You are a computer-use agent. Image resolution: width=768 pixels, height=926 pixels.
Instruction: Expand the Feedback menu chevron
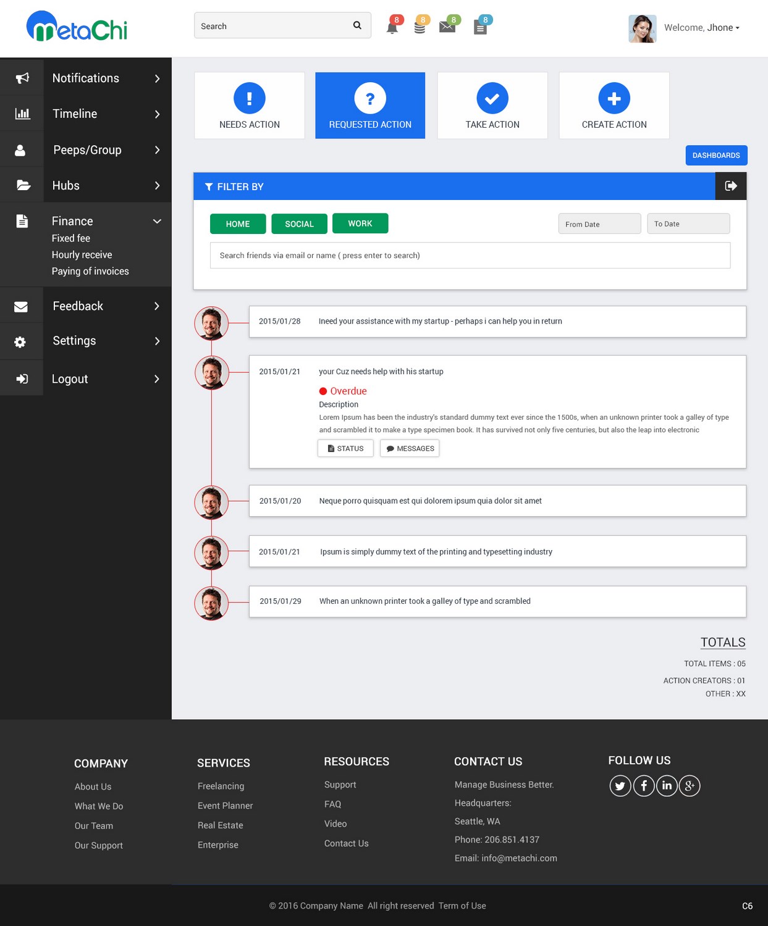157,306
